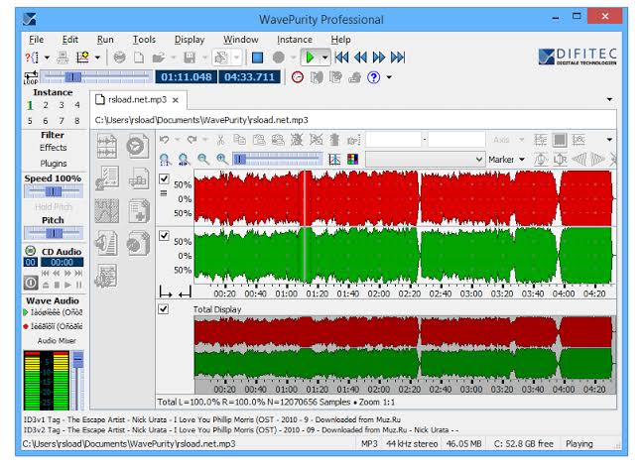
Task: Rewind with the double left arrow
Action: 360,58
